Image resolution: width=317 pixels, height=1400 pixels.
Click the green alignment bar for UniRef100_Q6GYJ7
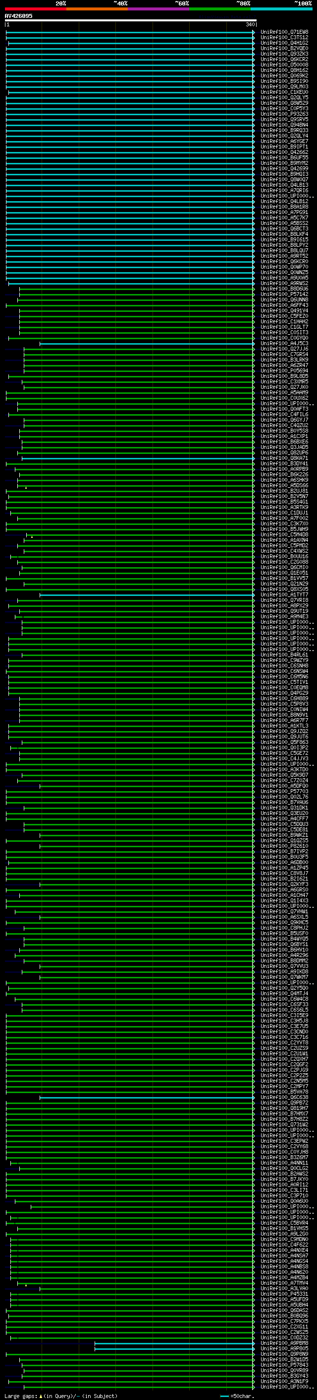[139, 420]
